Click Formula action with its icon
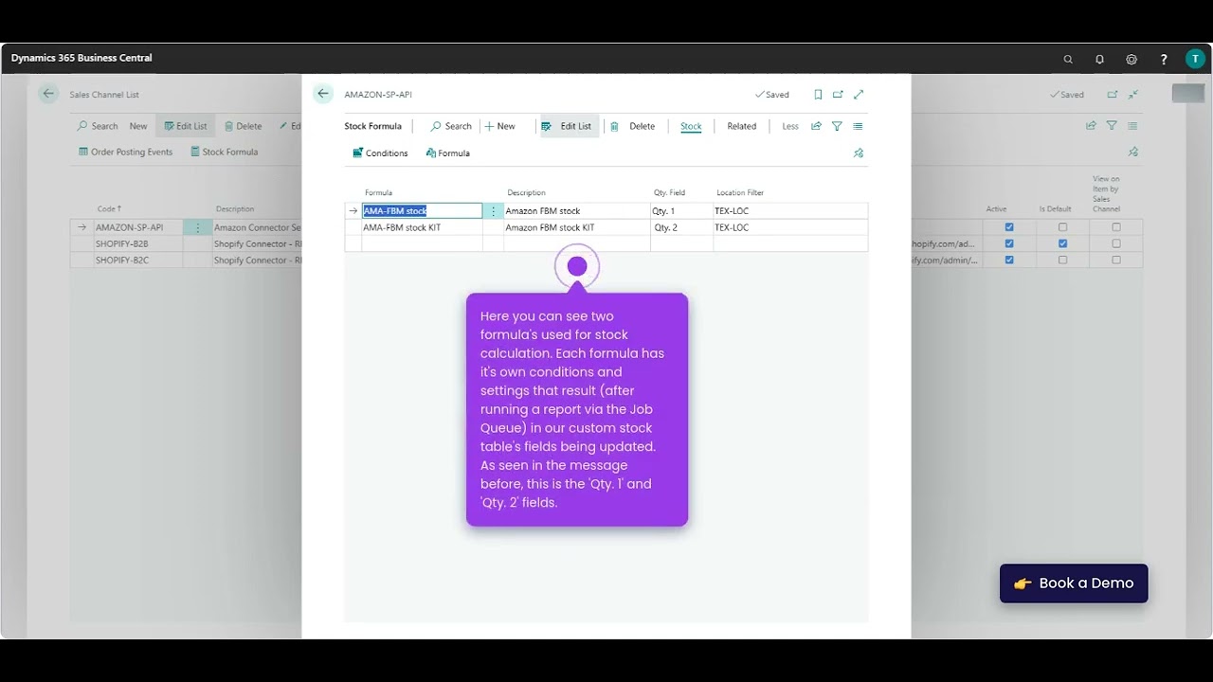This screenshot has height=682, width=1213. click(447, 153)
